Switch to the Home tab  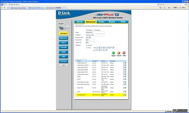tap(79, 22)
